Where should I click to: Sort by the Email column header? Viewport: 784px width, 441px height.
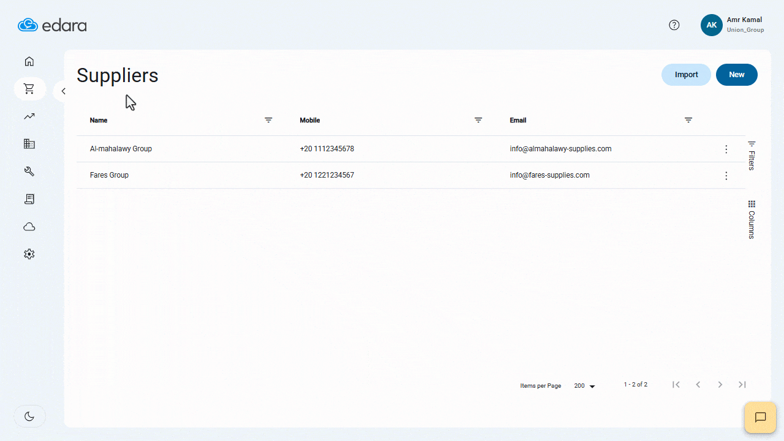(x=518, y=120)
